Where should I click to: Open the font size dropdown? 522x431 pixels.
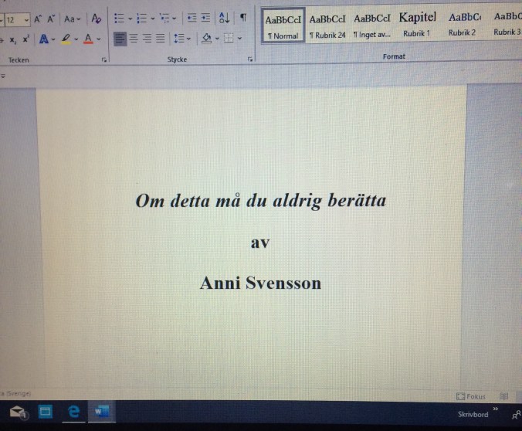point(27,19)
